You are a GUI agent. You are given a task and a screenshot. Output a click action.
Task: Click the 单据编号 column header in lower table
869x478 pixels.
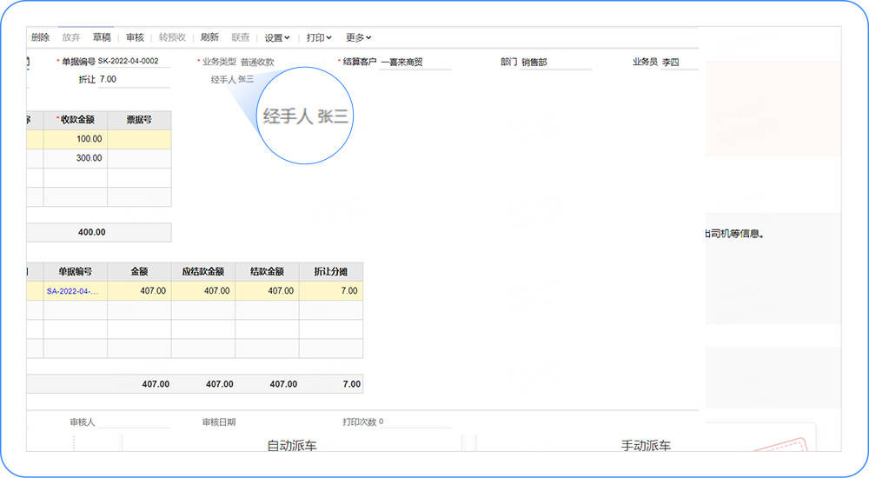click(76, 272)
